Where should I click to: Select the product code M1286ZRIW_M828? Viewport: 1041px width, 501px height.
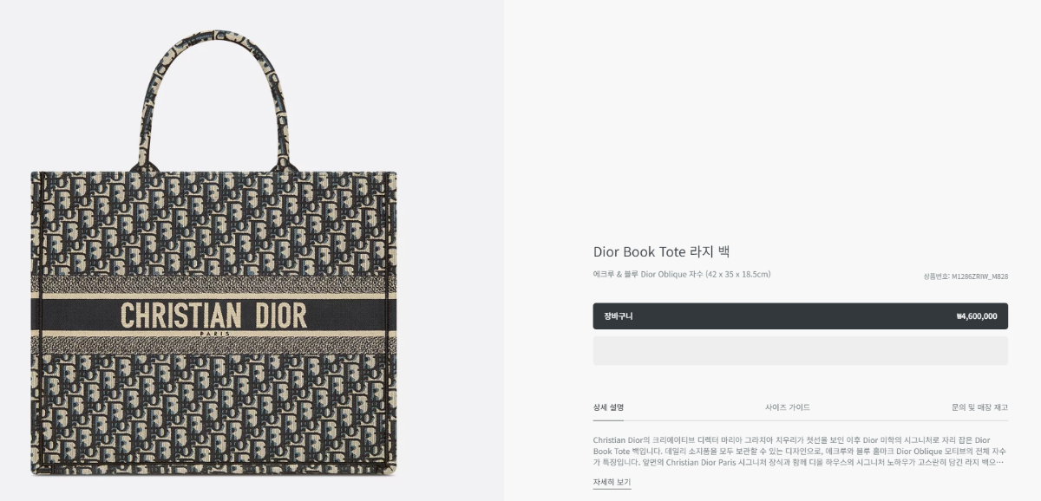(979, 277)
